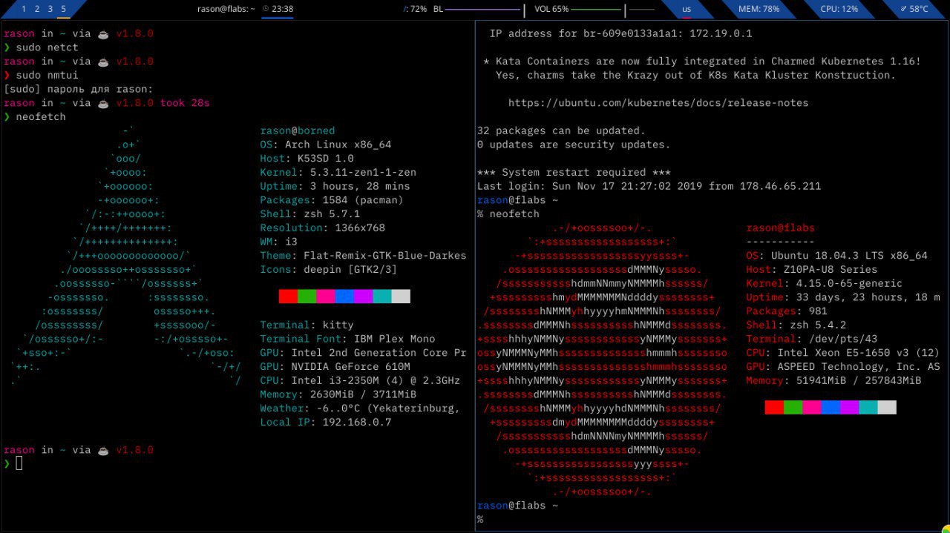Click 'Host: K53SD 1.0' line
The width and height of the screenshot is (950, 533).
pos(307,159)
